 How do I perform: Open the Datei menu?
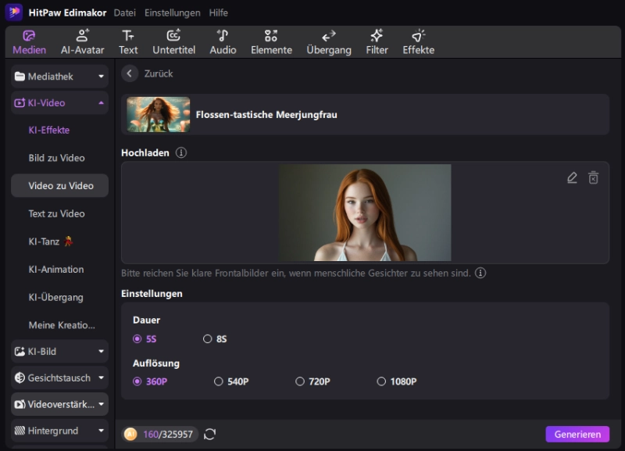coord(124,13)
